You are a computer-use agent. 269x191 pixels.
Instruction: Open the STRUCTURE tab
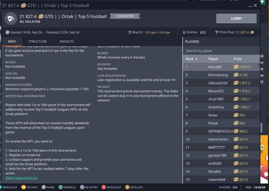pyautogui.click(x=38, y=41)
